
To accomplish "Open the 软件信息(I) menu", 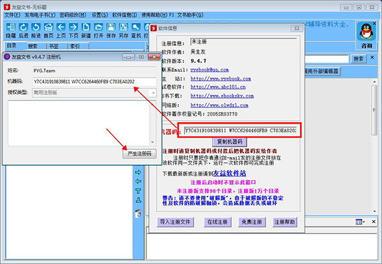I will [x=125, y=15].
